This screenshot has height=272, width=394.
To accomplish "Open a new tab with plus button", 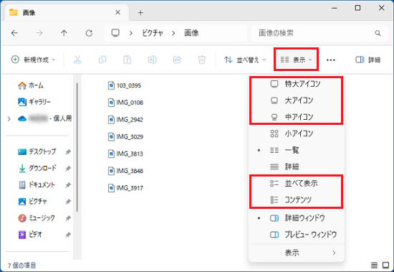I will coord(140,13).
